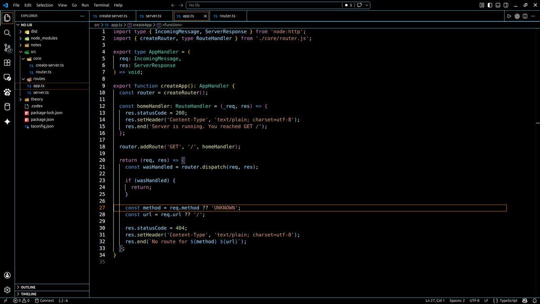Split the editor to the right
The height and width of the screenshot is (304, 540).
(x=526, y=16)
